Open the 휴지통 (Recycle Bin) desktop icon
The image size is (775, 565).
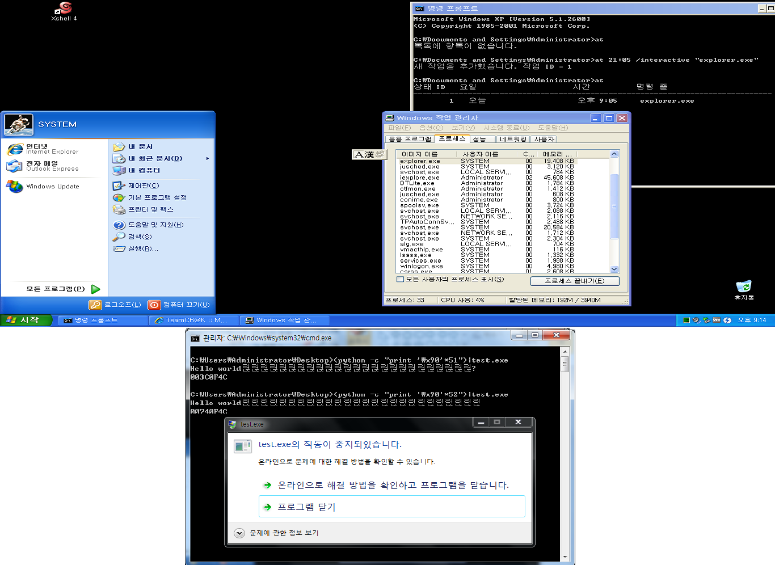[743, 287]
